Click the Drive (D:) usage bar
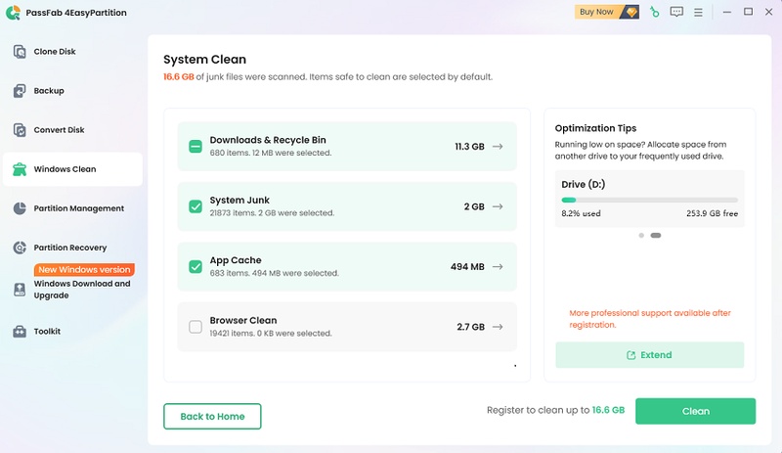 649,200
